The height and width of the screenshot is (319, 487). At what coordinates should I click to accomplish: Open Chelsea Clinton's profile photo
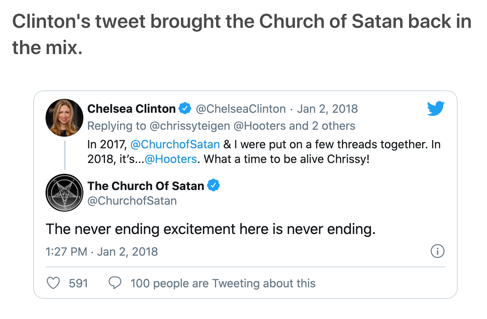coord(64,118)
